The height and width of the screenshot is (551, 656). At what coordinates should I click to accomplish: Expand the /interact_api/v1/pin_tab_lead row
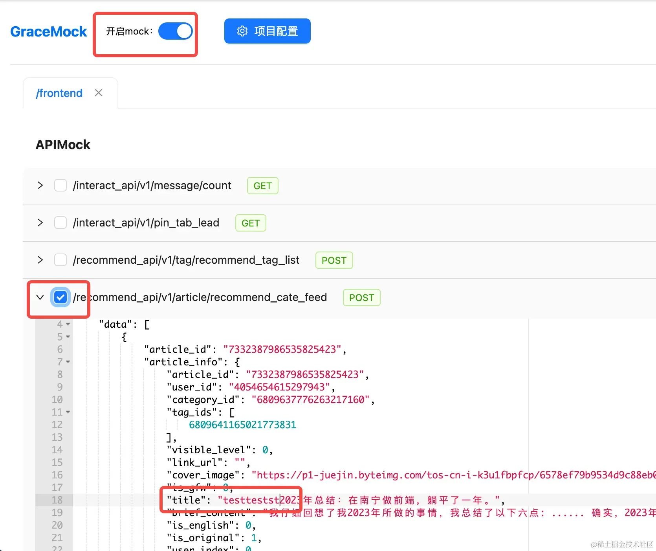(x=40, y=223)
